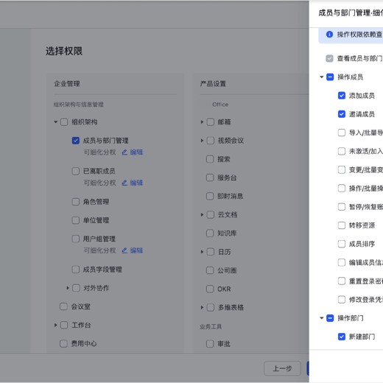Check the 视频会议 checkbox
The width and height of the screenshot is (383, 383).
point(211,141)
